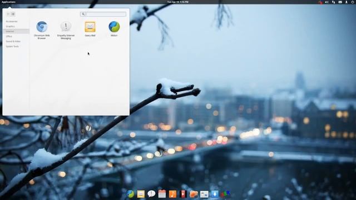Open the user account indicator
The image size is (356, 200).
click(347, 2)
